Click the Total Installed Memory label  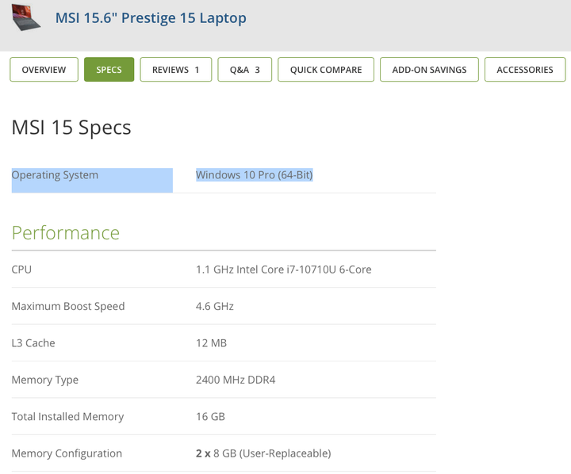point(67,417)
